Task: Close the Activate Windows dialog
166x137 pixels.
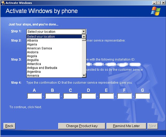Action: tap(163, 3)
